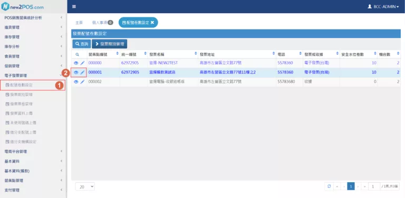Expand the 營業點管理 sidebar menu

point(33,181)
